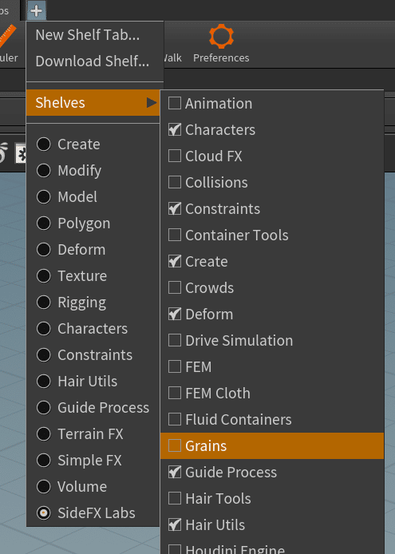Enable the Grains shelf checkbox
Image resolution: width=395 pixels, height=554 pixels.
click(x=175, y=445)
